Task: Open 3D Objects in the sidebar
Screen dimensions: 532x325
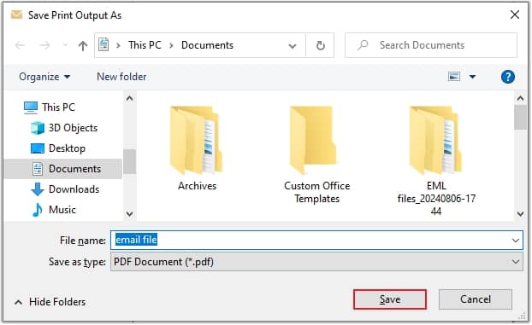Action: [73, 128]
